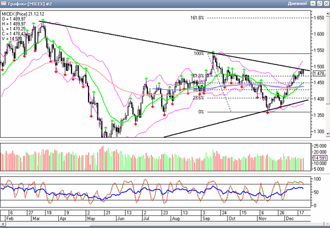
Task: Click the 1 350 price axis label
Action: click(x=319, y=115)
